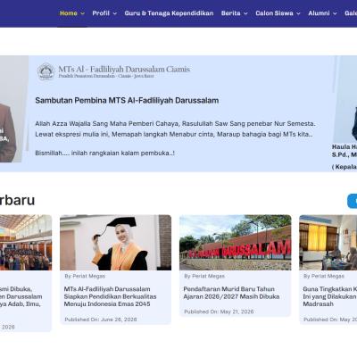Click the MTs Al-Fadliliyah school logo emblem
The height and width of the screenshot is (357, 357).
tap(46, 71)
